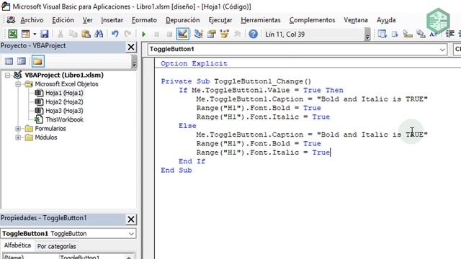Save the Libro1.xlsm workbook
The width and height of the screenshot is (461, 259).
click(45, 34)
